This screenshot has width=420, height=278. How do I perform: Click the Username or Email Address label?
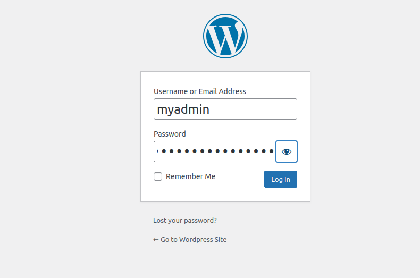(199, 91)
